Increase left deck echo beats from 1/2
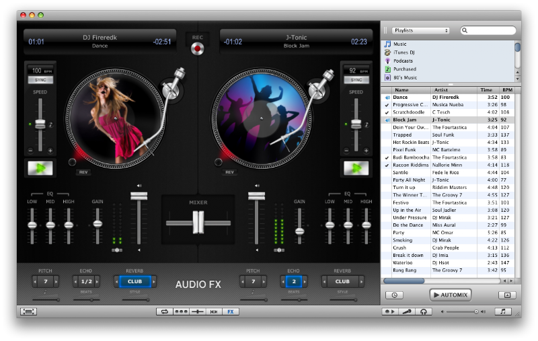Viewport: 538px width, 341px height. (x=98, y=282)
